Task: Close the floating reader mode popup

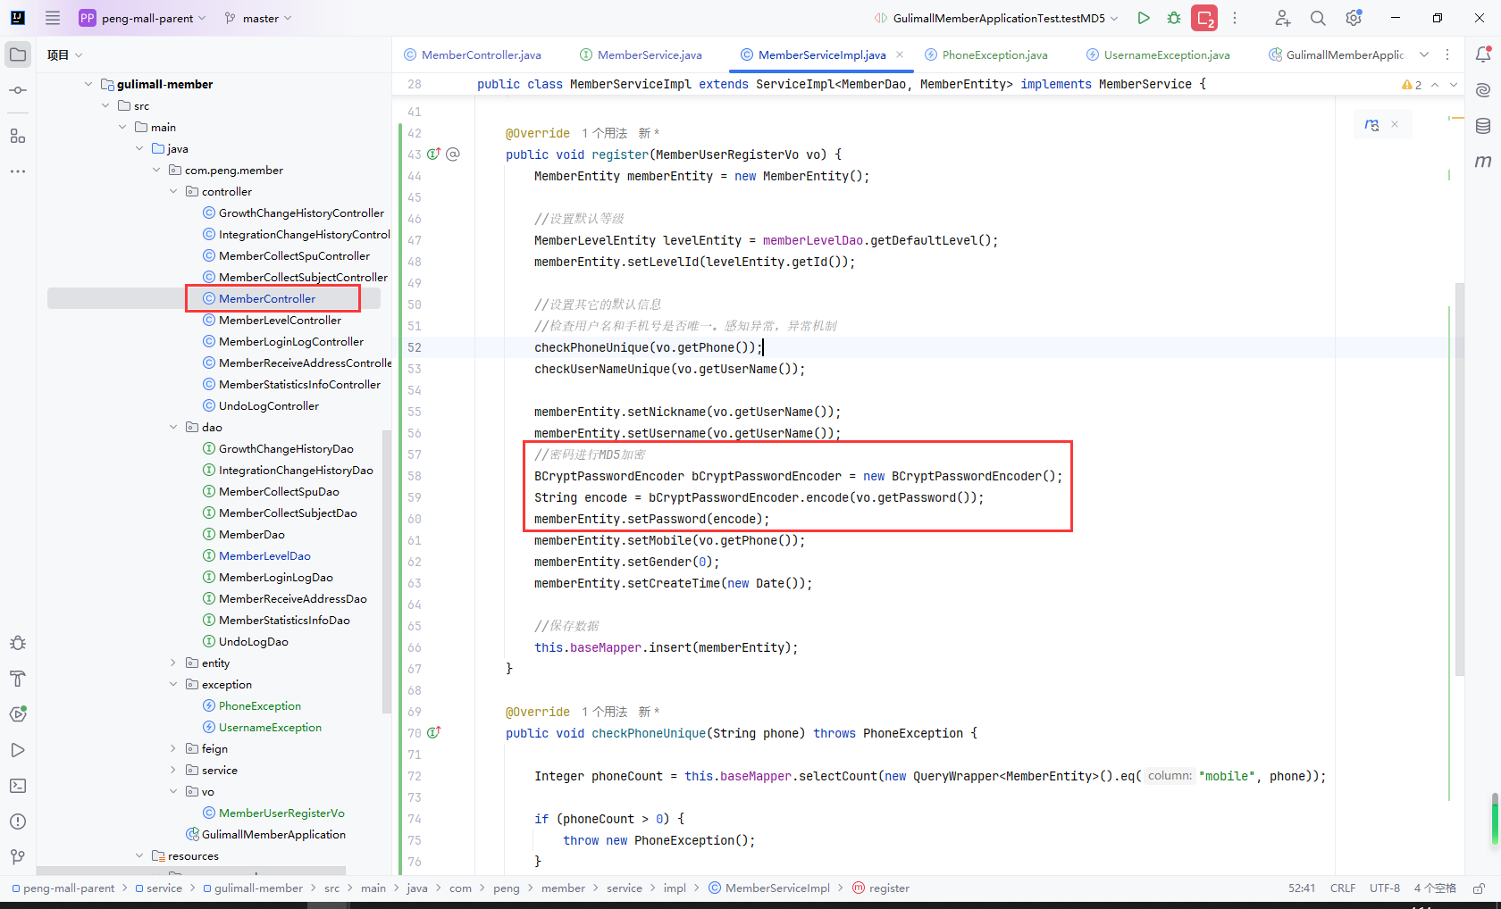Action: point(1395,124)
